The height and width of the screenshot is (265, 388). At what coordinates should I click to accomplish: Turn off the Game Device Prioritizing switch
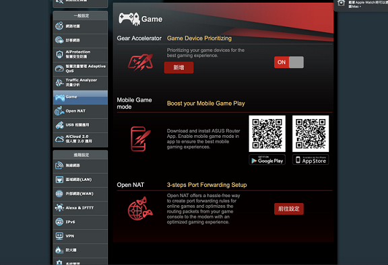tap(288, 63)
